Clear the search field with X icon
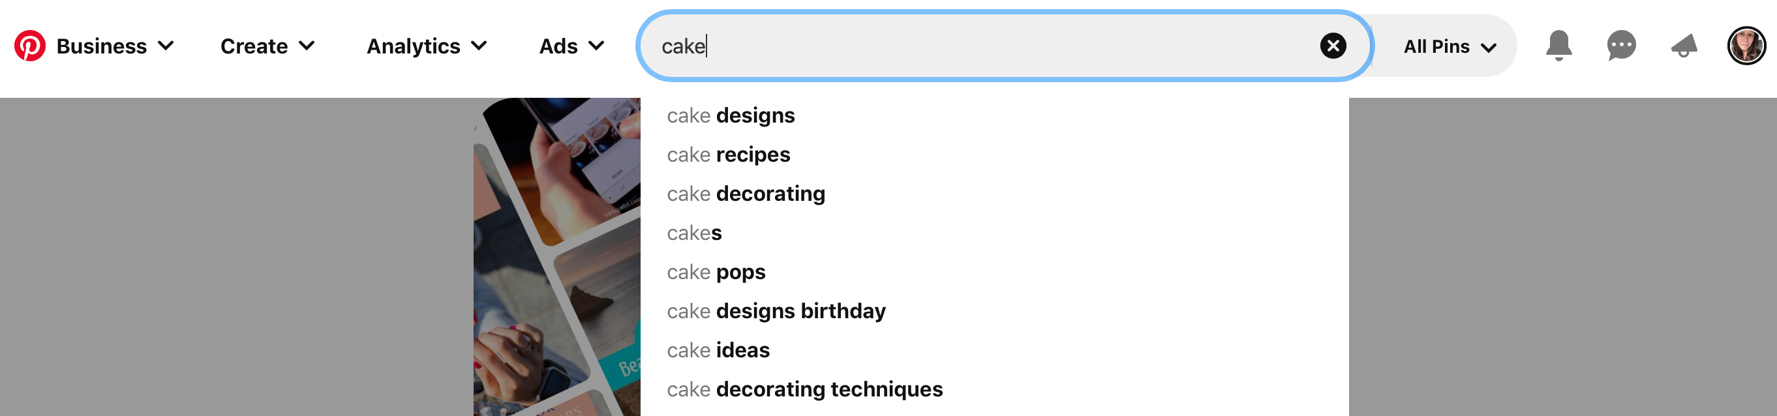1777x416 pixels. (1333, 46)
